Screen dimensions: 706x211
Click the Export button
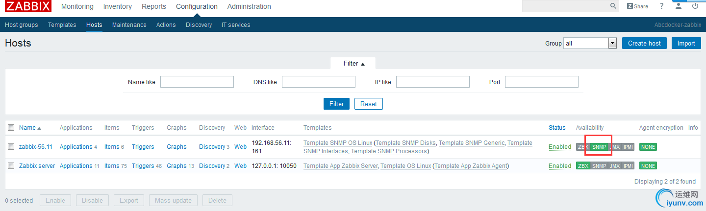point(129,200)
